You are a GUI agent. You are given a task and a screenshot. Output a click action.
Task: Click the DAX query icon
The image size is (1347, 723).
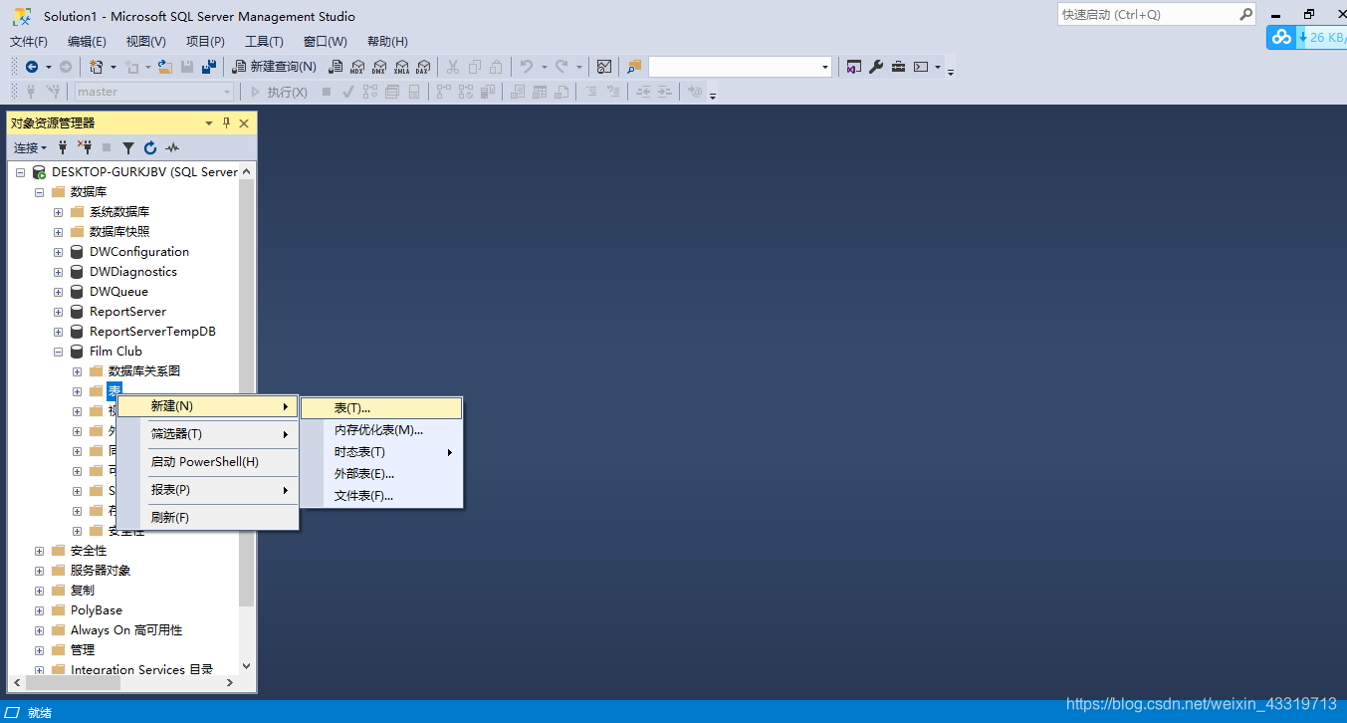[422, 67]
